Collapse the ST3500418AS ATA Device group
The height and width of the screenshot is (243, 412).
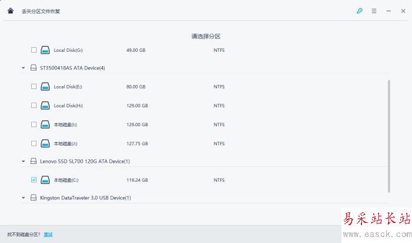tap(24, 68)
